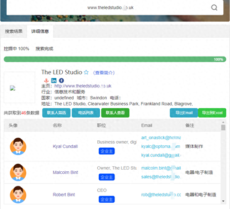Open the 查看简介 link
This screenshot has height=209, width=230.
tap(104, 73)
